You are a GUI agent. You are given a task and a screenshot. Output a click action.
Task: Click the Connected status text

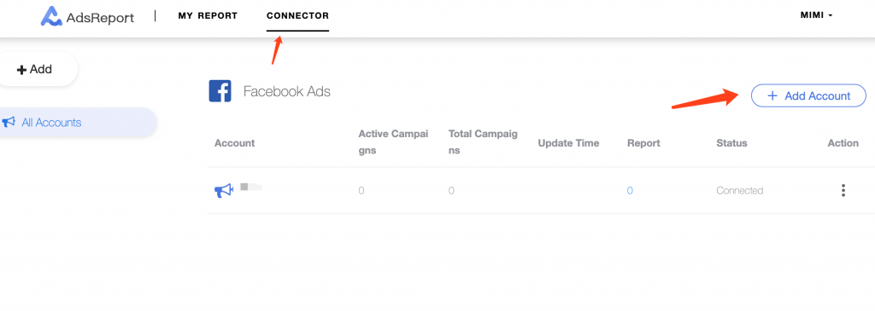tap(739, 190)
